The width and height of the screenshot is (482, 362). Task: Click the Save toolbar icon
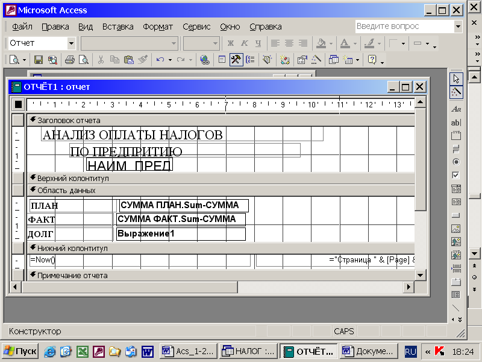click(39, 60)
